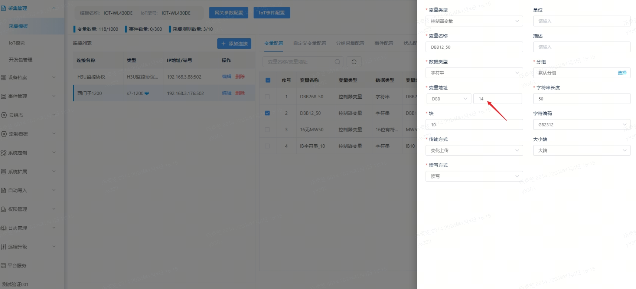The image size is (636, 289).
Task: Click the search magnifier icon in variable search
Action: (x=337, y=62)
